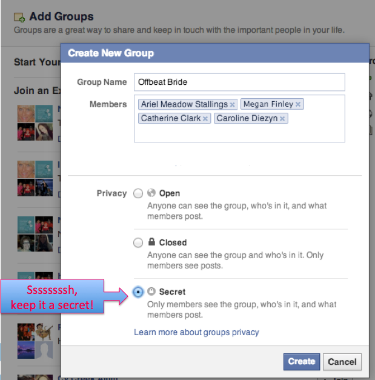Click the Catherine Clark member tag
375x380 pixels.
pyautogui.click(x=170, y=118)
